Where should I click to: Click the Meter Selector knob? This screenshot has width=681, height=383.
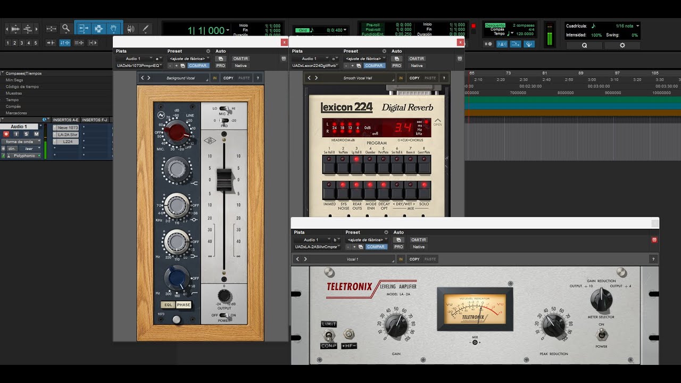601,299
